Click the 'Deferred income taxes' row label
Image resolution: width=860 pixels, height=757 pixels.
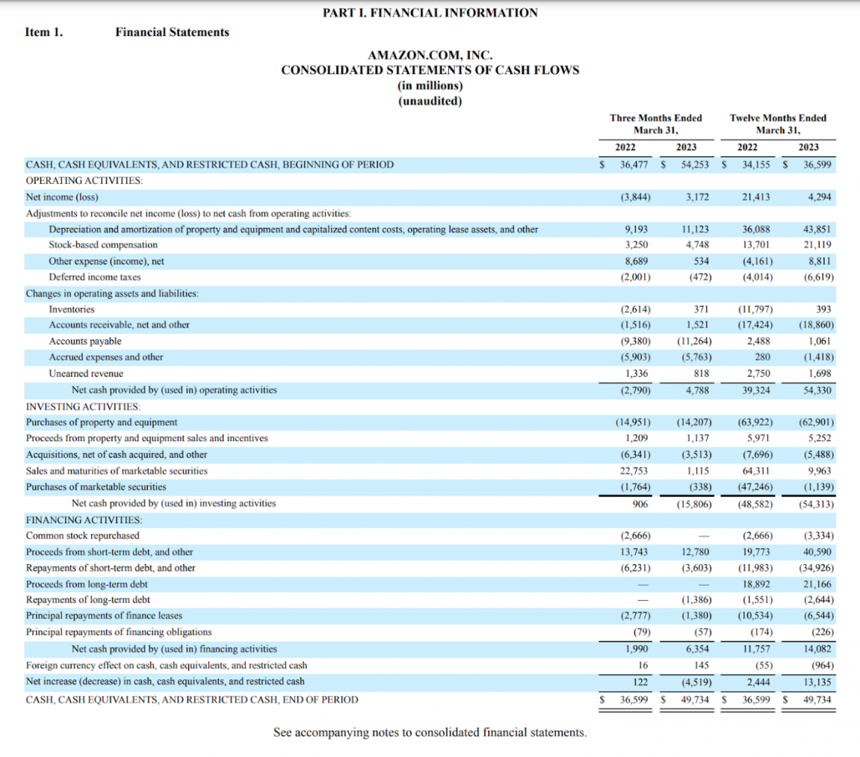click(x=95, y=277)
